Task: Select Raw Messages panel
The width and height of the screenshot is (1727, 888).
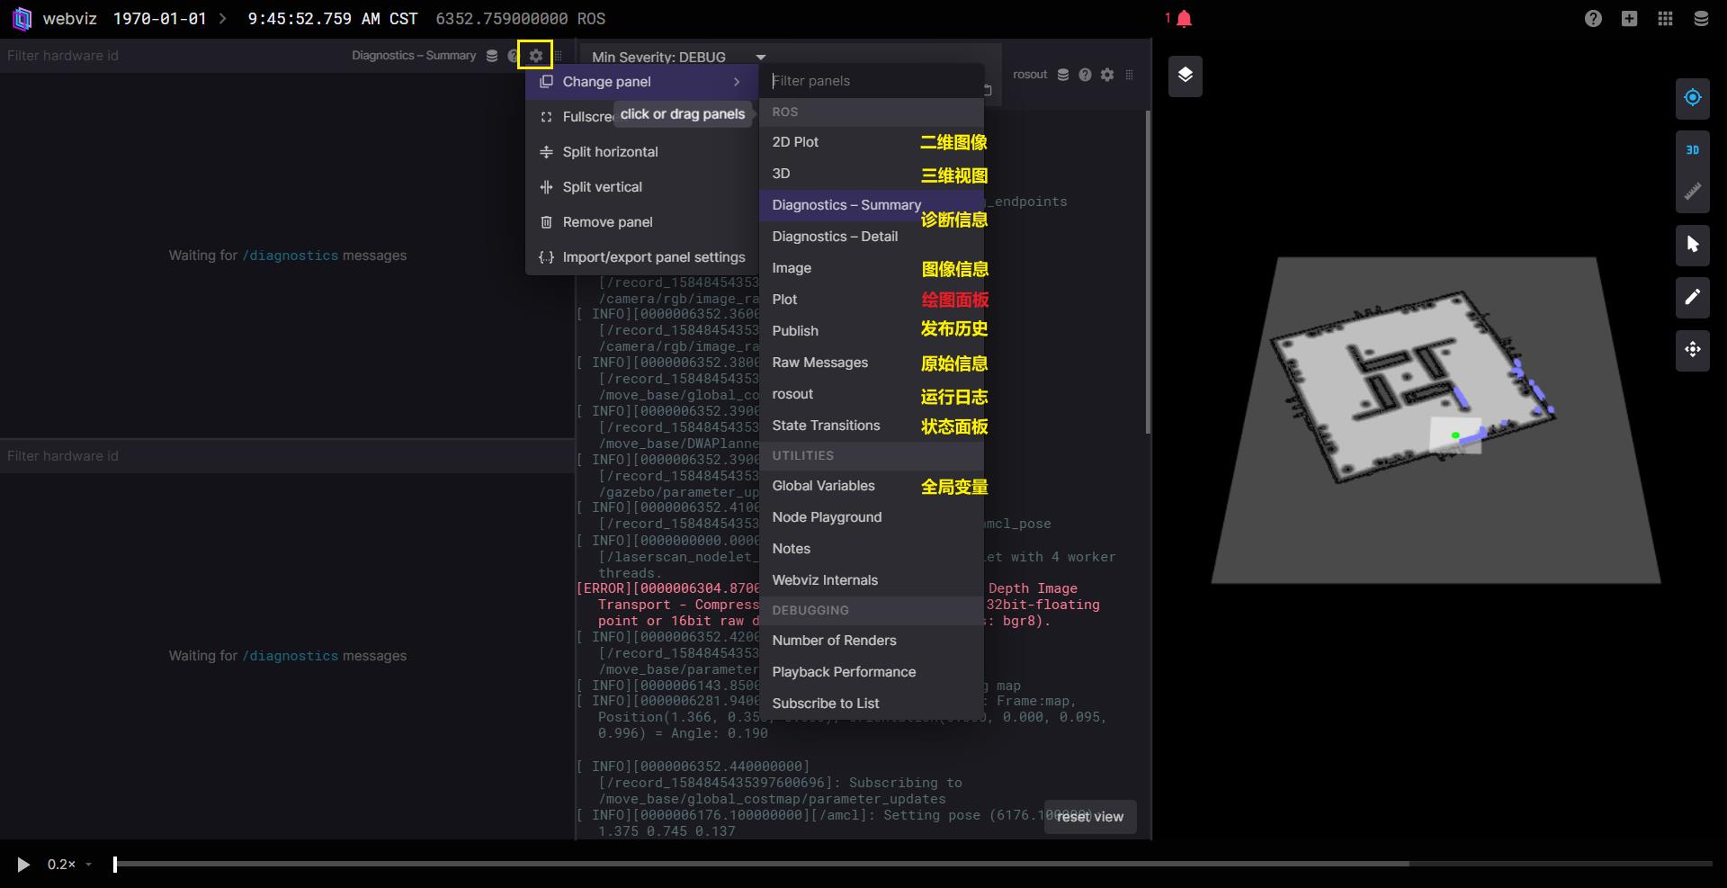Action: pyautogui.click(x=872, y=363)
